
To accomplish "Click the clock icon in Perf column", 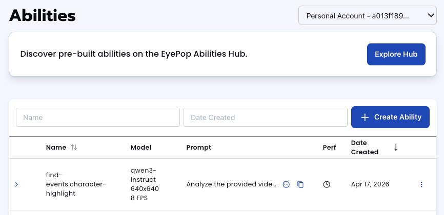I will tap(327, 184).
